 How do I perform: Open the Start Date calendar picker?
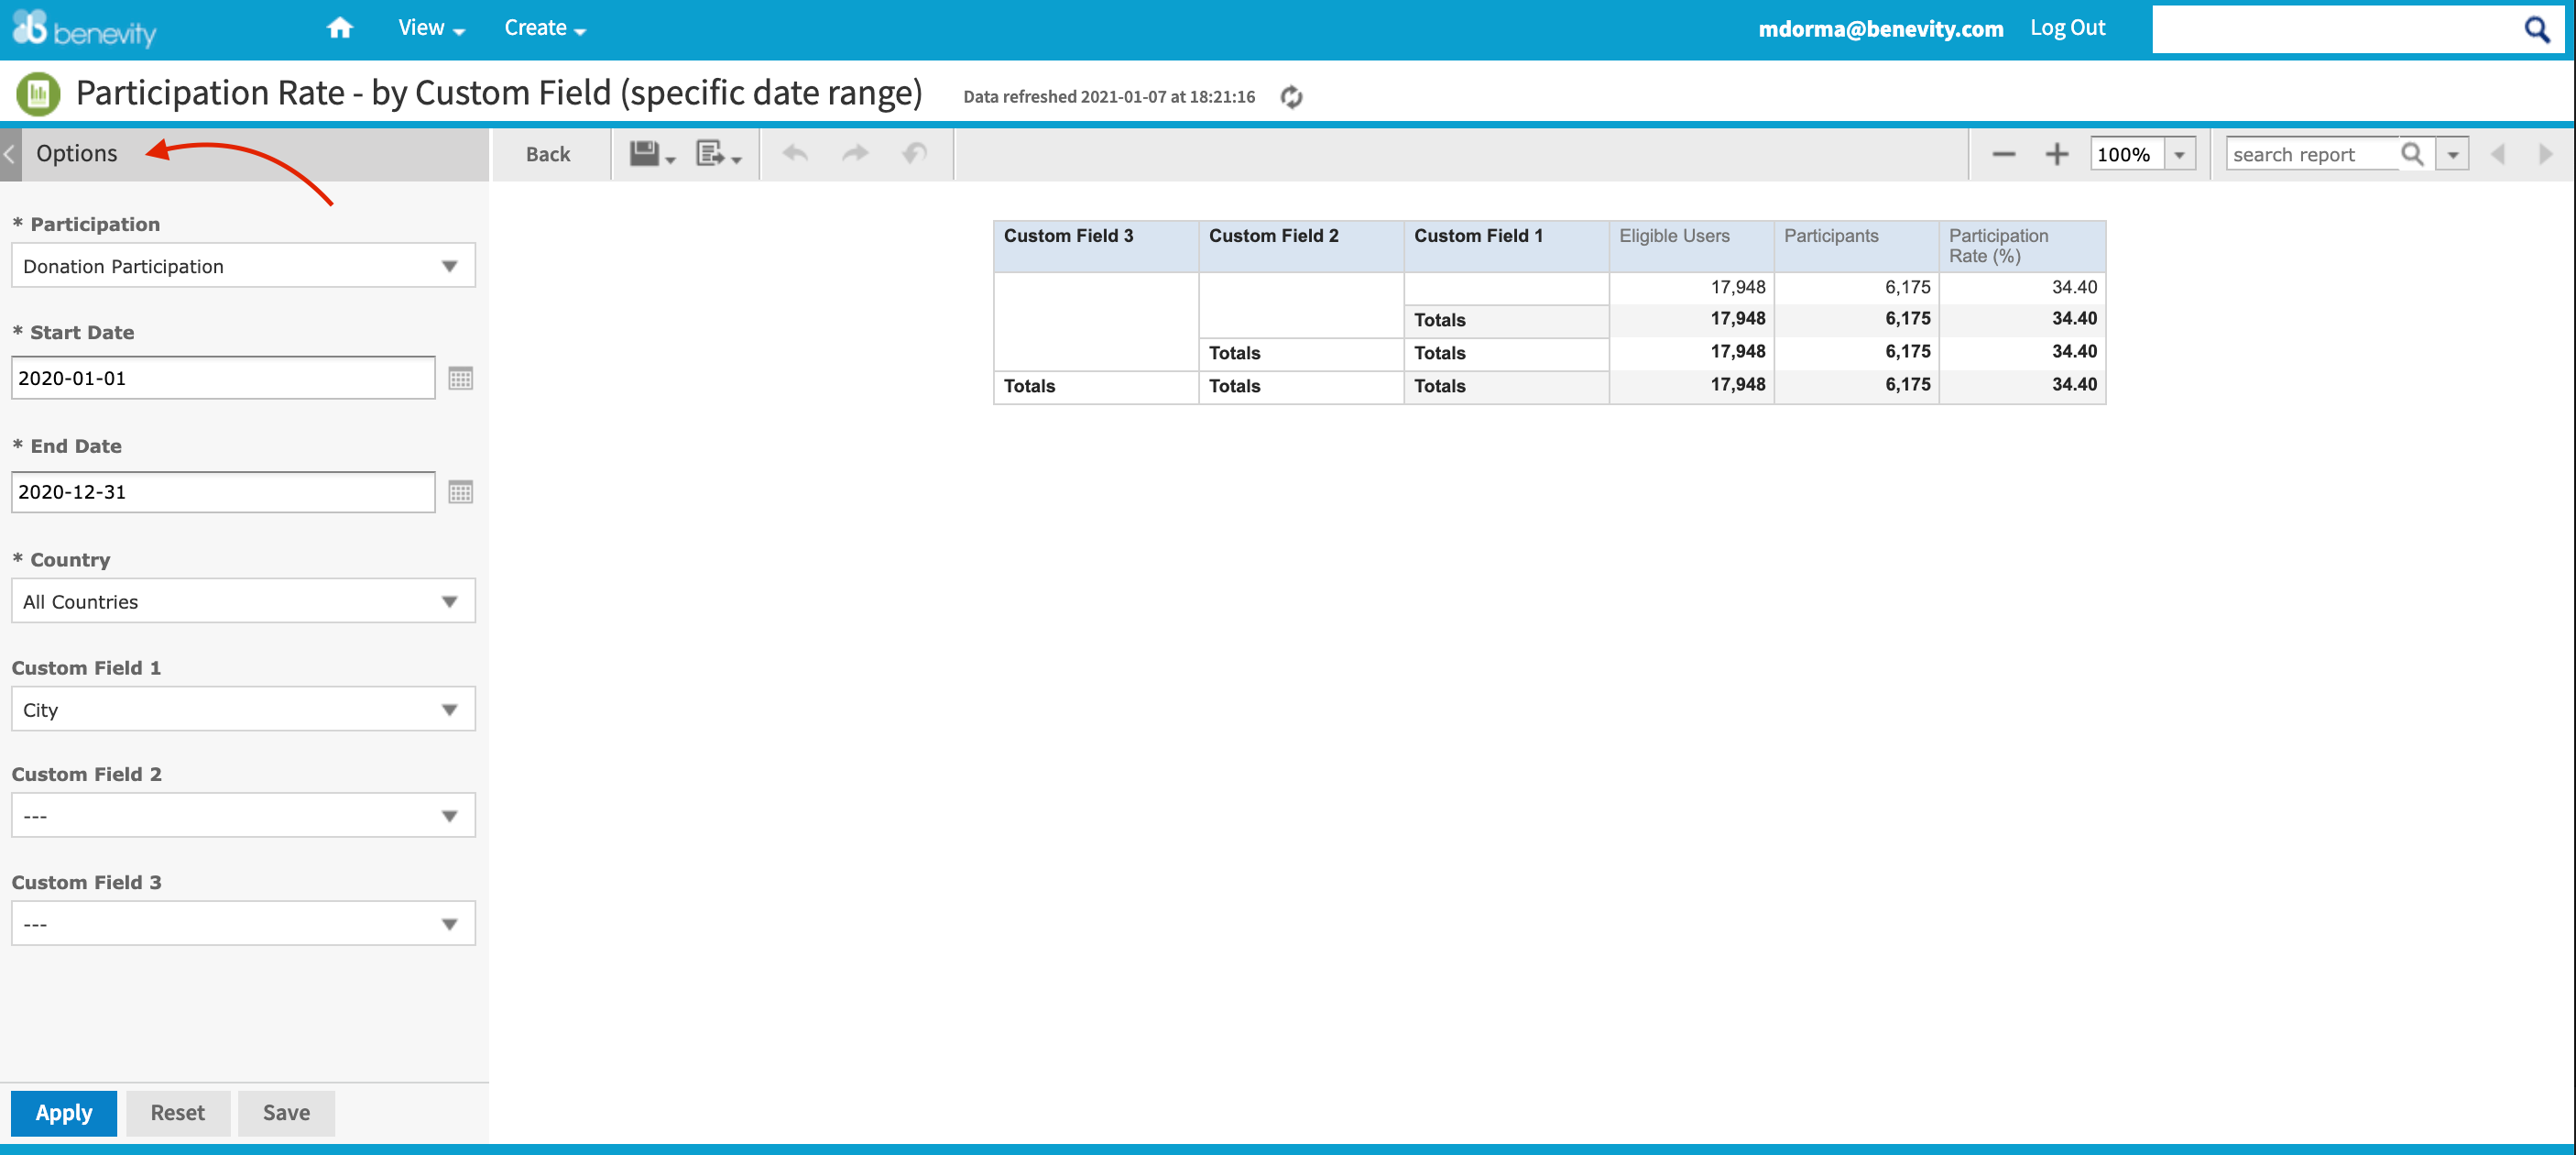click(x=460, y=379)
